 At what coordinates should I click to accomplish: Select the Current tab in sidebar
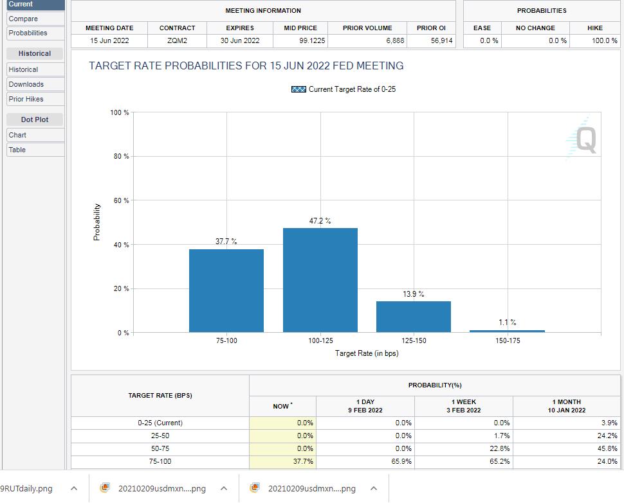click(x=35, y=4)
